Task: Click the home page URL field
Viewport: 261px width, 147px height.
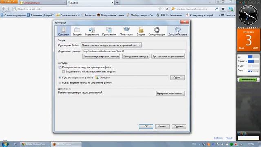Action: pyautogui.click(x=133, y=51)
